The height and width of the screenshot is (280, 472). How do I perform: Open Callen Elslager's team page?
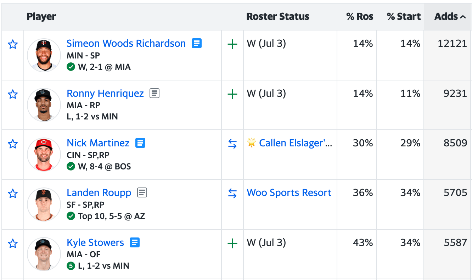point(296,143)
